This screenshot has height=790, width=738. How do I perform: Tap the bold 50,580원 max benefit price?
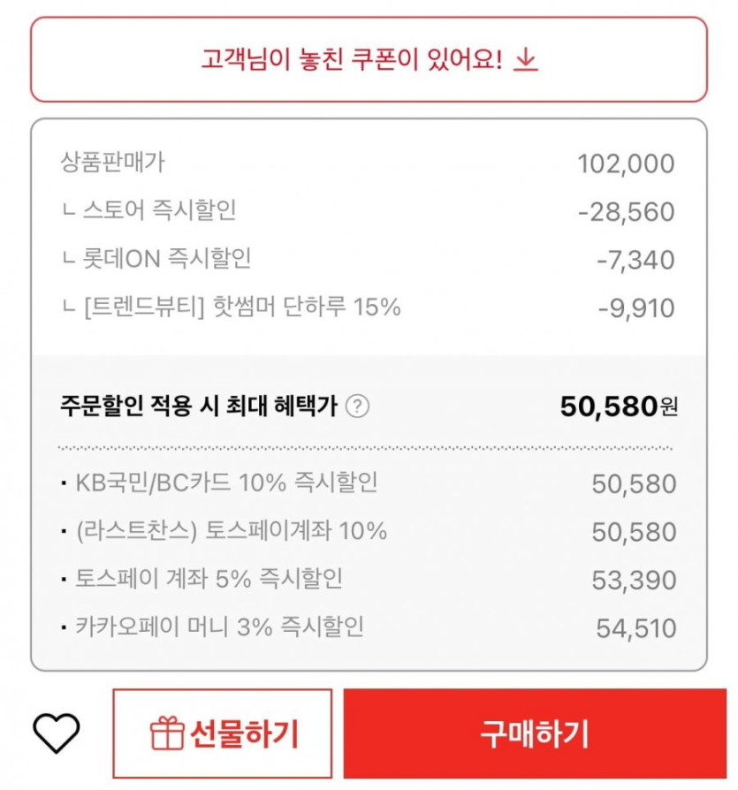tap(618, 406)
